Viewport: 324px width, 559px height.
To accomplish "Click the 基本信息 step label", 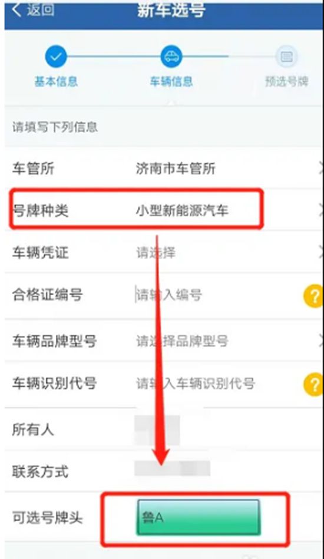I will (56, 82).
